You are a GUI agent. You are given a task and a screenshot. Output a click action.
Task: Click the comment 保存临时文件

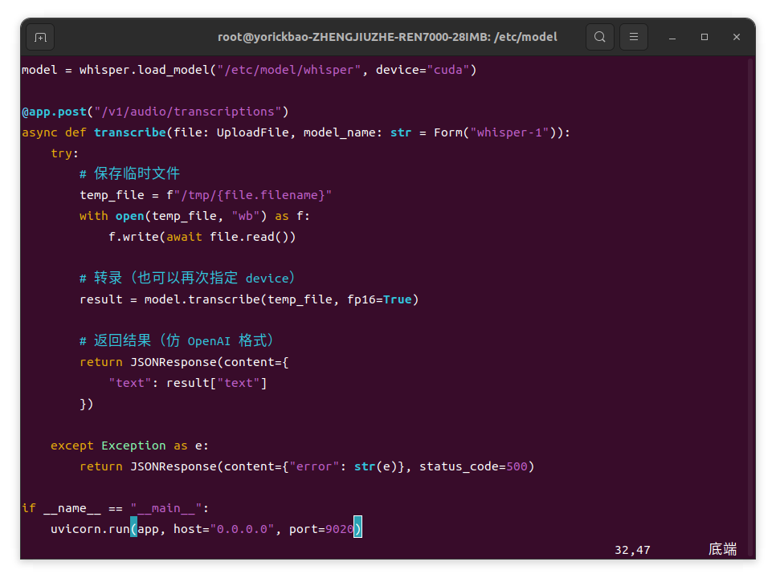pyautogui.click(x=129, y=173)
